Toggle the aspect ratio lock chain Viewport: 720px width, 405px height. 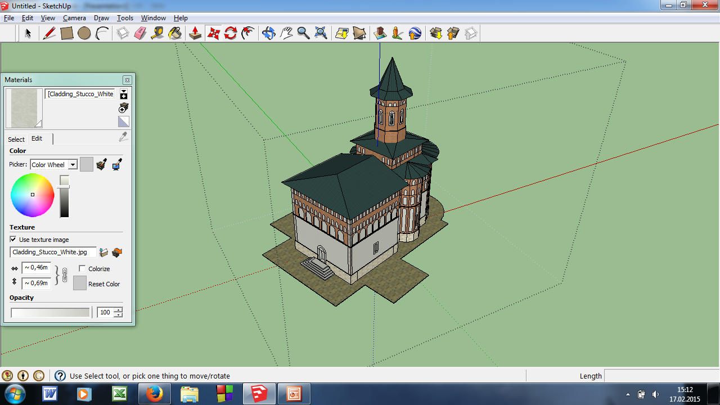pyautogui.click(x=64, y=275)
